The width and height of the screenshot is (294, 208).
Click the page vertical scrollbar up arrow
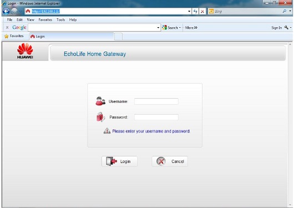point(290,44)
